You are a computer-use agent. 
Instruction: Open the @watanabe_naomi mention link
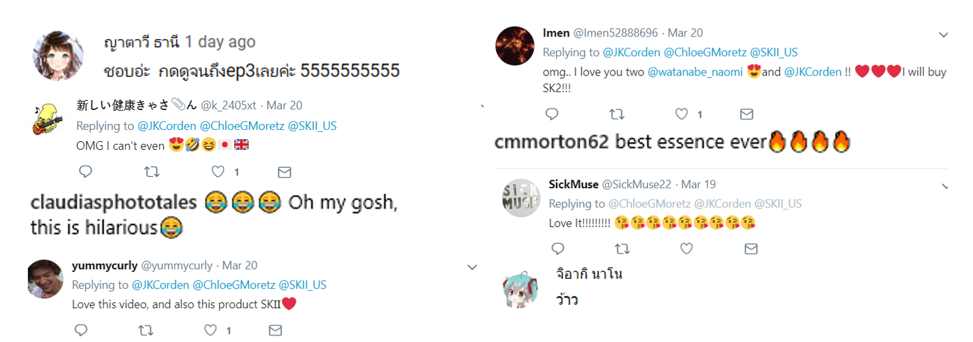(x=694, y=72)
